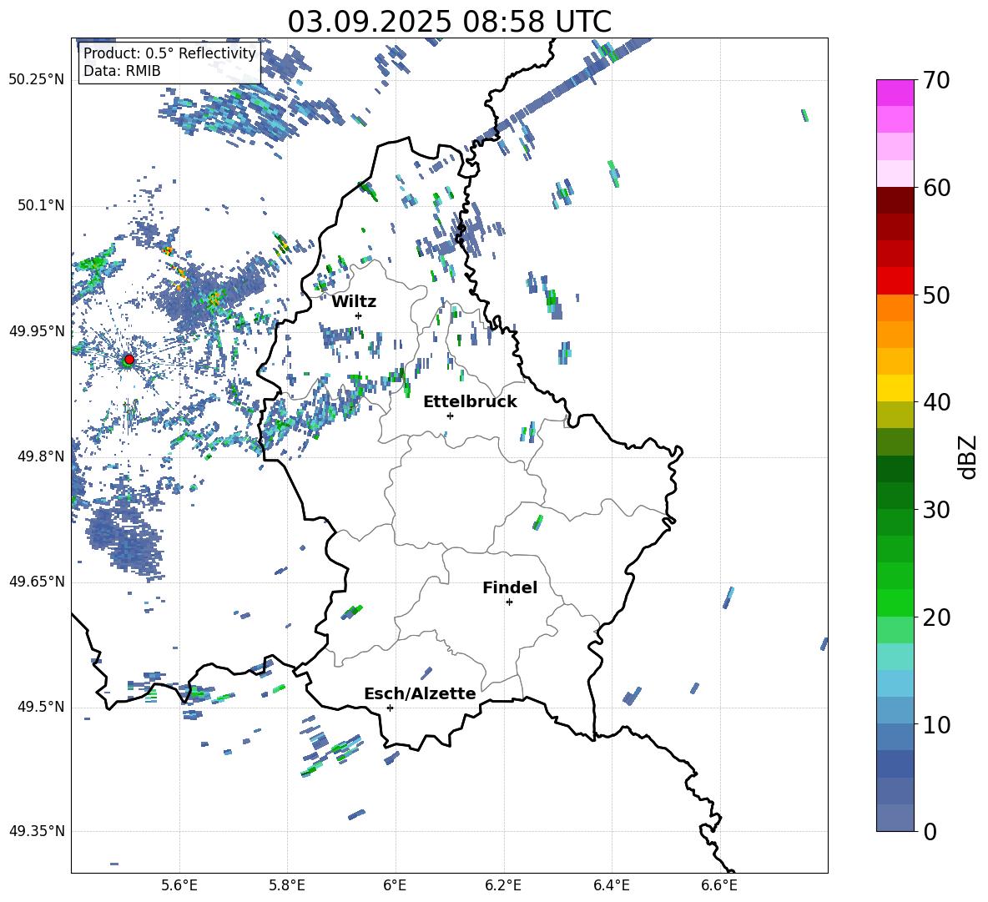Click the colorbar tick value 40
The width and height of the screenshot is (988, 902).
click(x=936, y=402)
